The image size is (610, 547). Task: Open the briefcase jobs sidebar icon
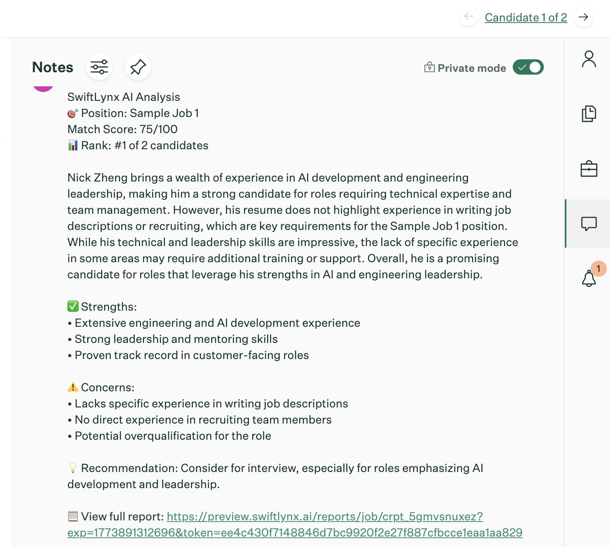pos(589,169)
